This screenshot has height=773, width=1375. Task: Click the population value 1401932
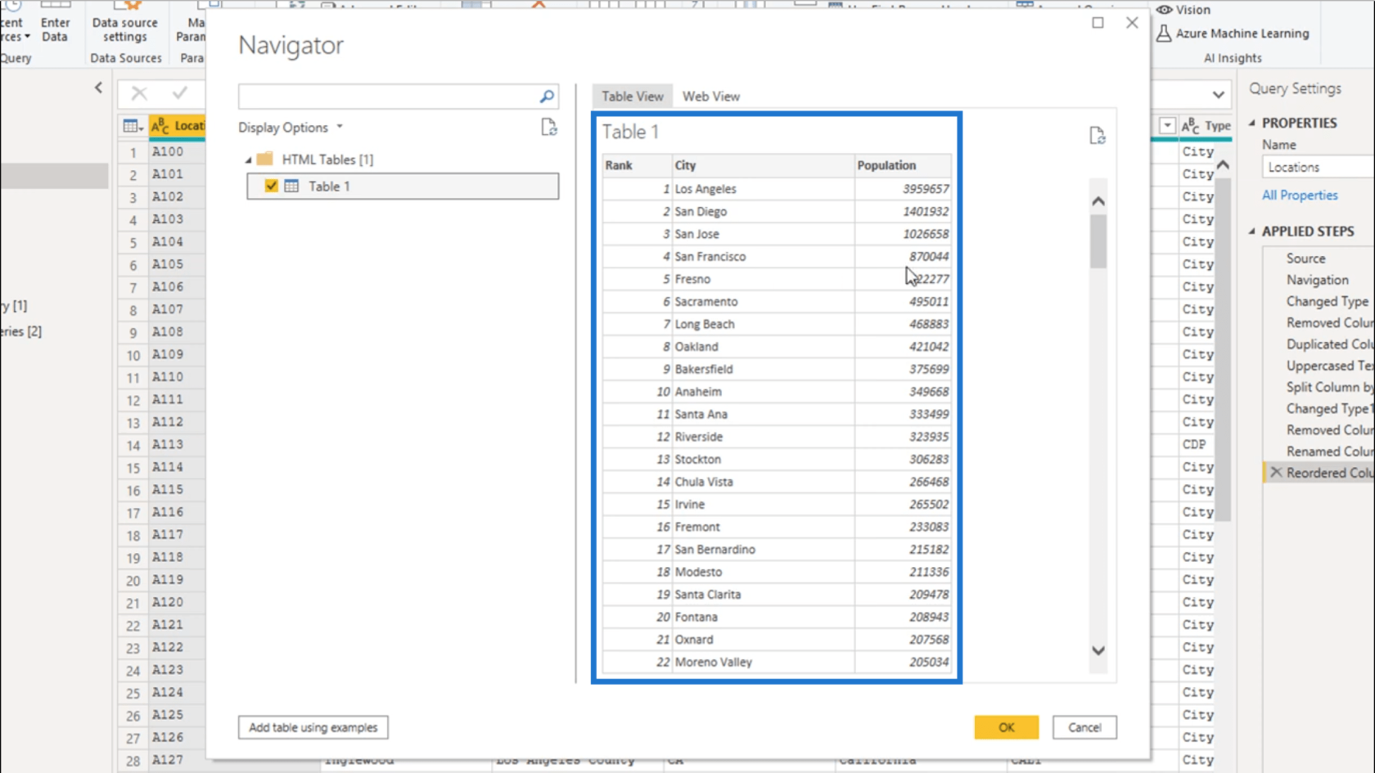[926, 212]
